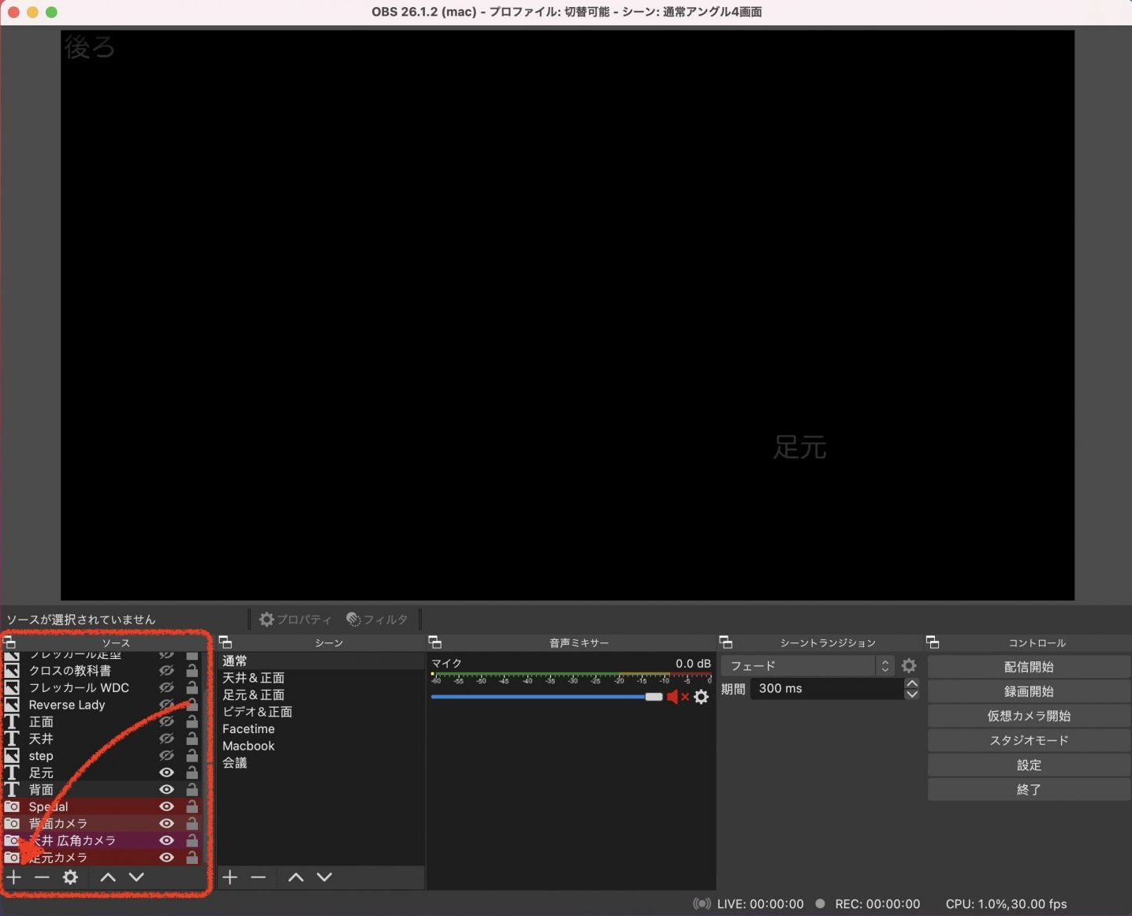Image resolution: width=1132 pixels, height=916 pixels.
Task: Move source up in the Sources list
Action: click(x=108, y=877)
